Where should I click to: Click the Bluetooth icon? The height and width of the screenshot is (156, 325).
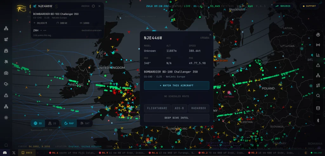tap(318, 120)
